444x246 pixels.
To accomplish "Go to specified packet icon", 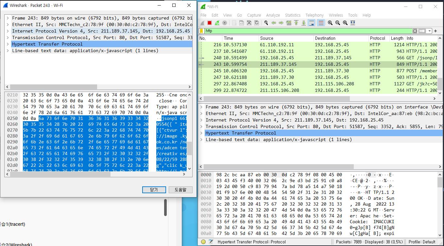I will coord(289,23).
